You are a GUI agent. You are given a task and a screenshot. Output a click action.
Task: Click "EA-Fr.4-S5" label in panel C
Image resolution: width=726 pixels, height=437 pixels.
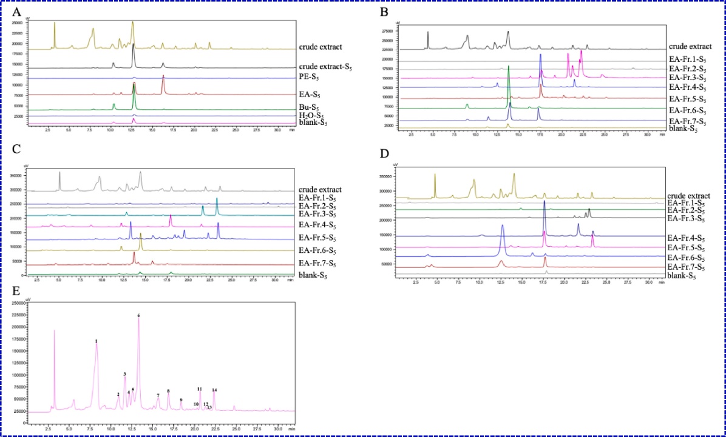[x=317, y=227]
